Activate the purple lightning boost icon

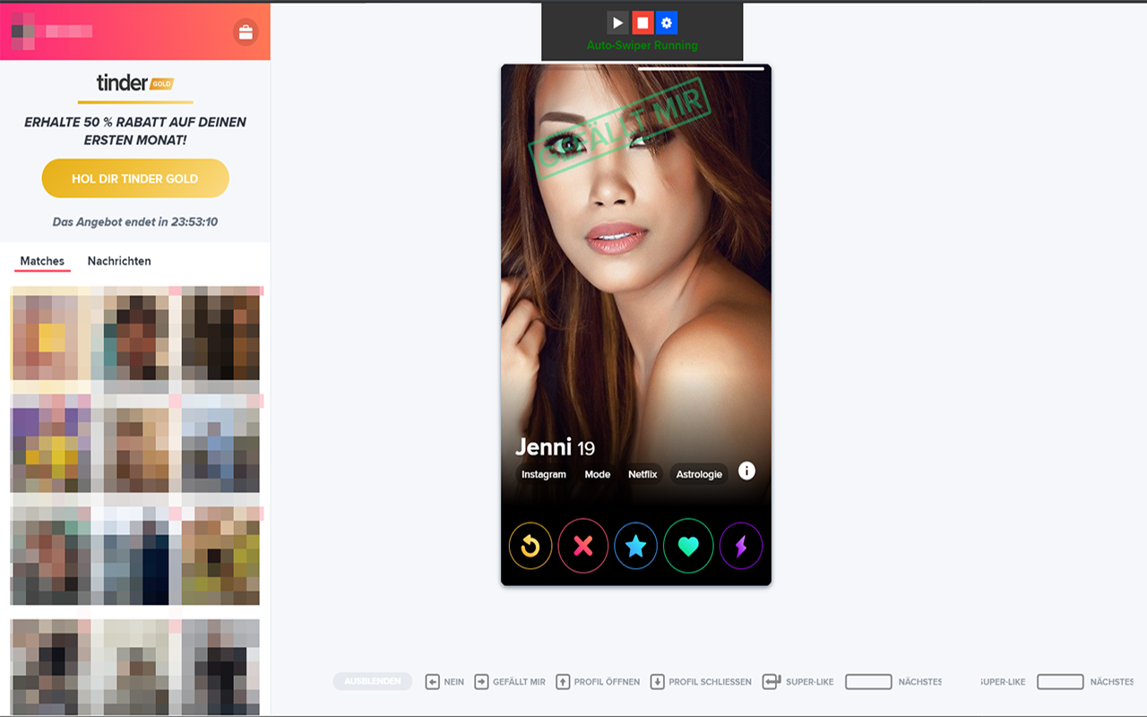[x=741, y=546]
